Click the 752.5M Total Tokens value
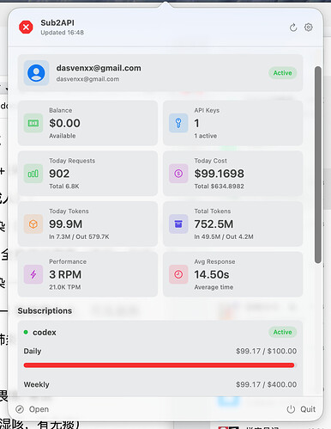331x429 pixels. pyautogui.click(x=214, y=224)
